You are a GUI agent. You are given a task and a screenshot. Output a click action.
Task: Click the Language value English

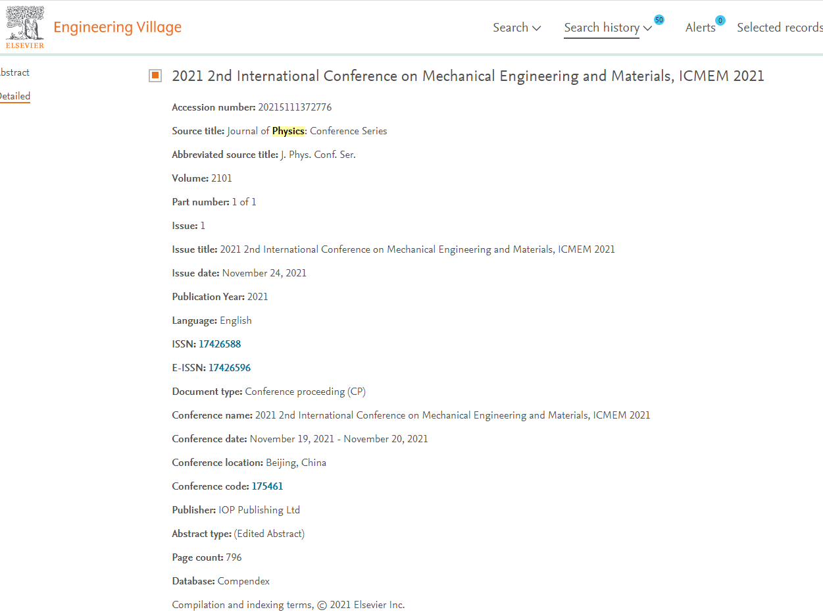(x=236, y=321)
